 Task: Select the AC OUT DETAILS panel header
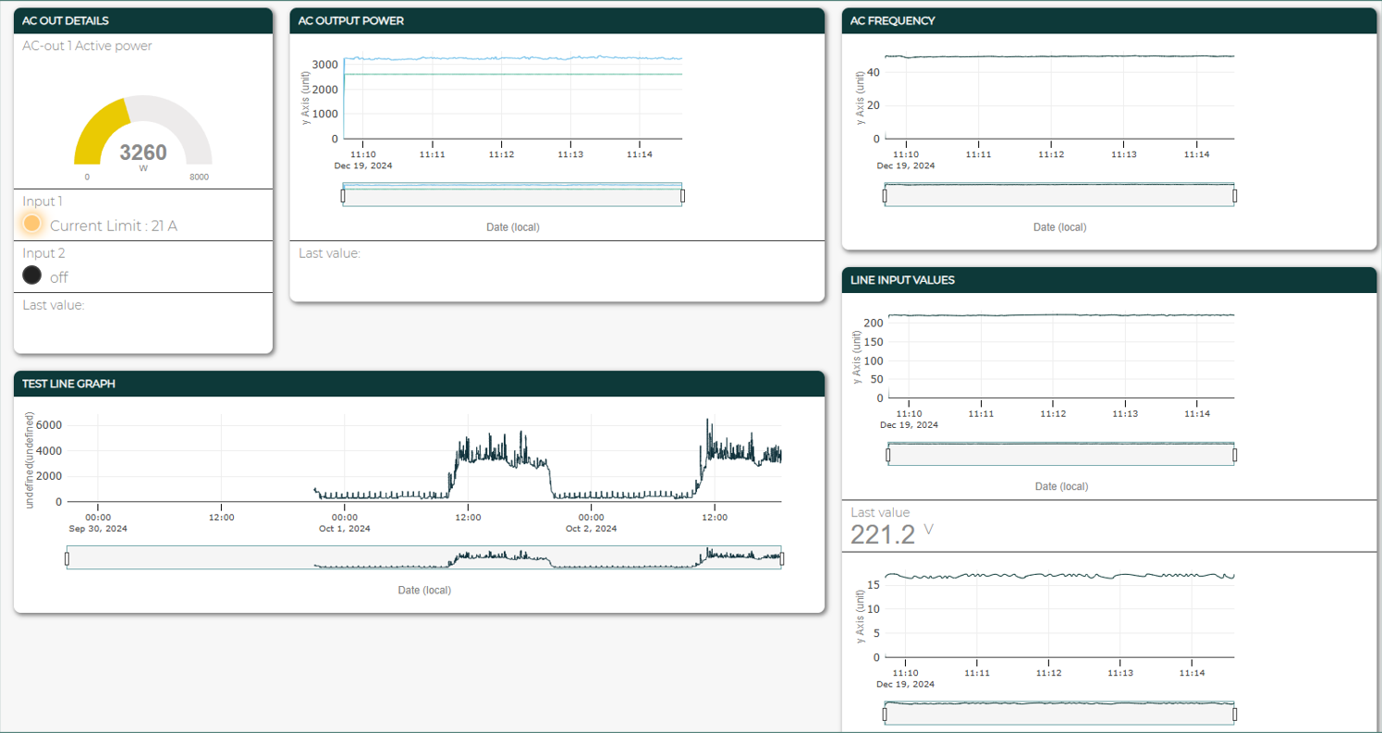[x=143, y=20]
